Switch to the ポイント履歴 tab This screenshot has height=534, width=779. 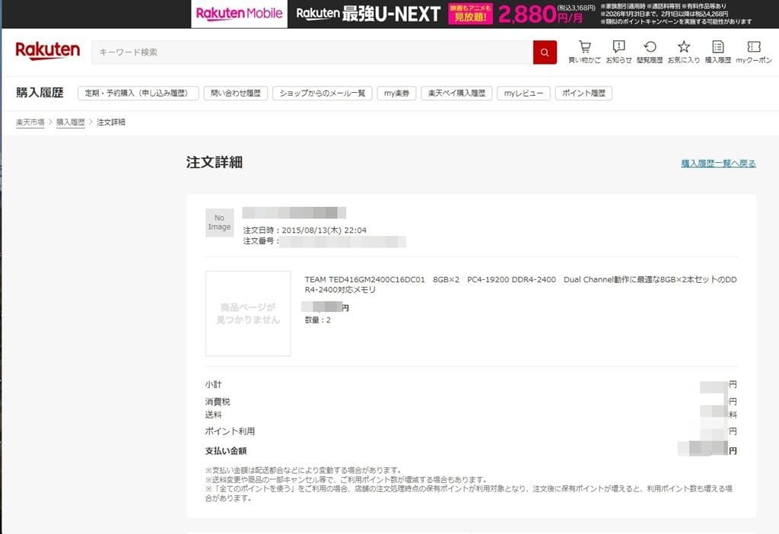pos(582,93)
